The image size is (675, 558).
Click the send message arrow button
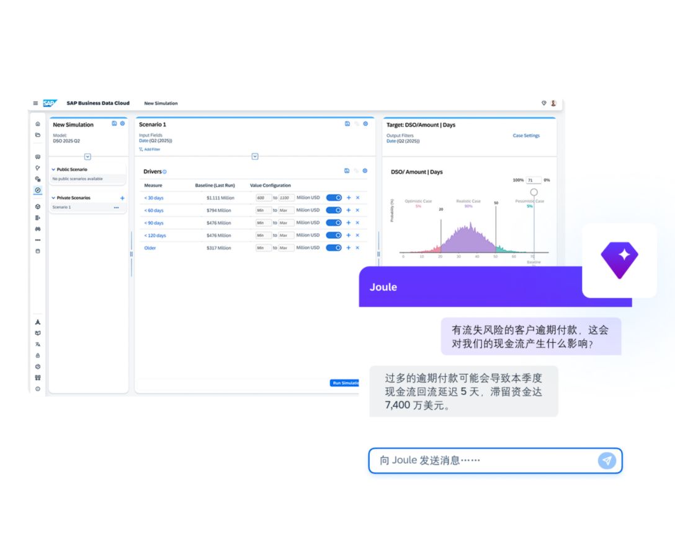(607, 460)
